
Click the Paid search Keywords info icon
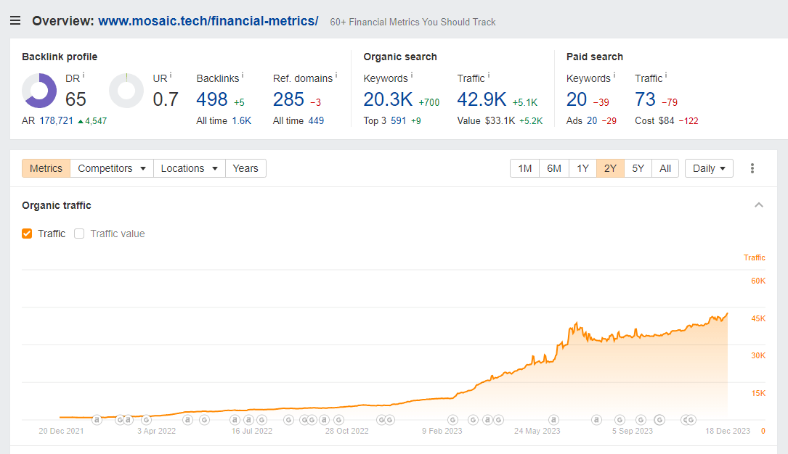[614, 73]
